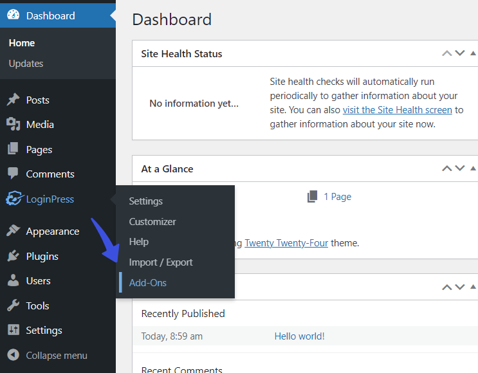This screenshot has width=478, height=373.
Task: Click the Plugins plug icon
Action: pyautogui.click(x=13, y=256)
